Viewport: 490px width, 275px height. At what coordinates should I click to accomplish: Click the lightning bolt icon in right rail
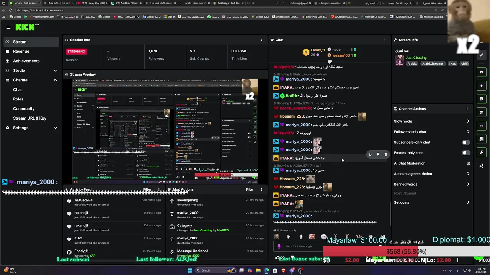pyautogui.click(x=482, y=86)
